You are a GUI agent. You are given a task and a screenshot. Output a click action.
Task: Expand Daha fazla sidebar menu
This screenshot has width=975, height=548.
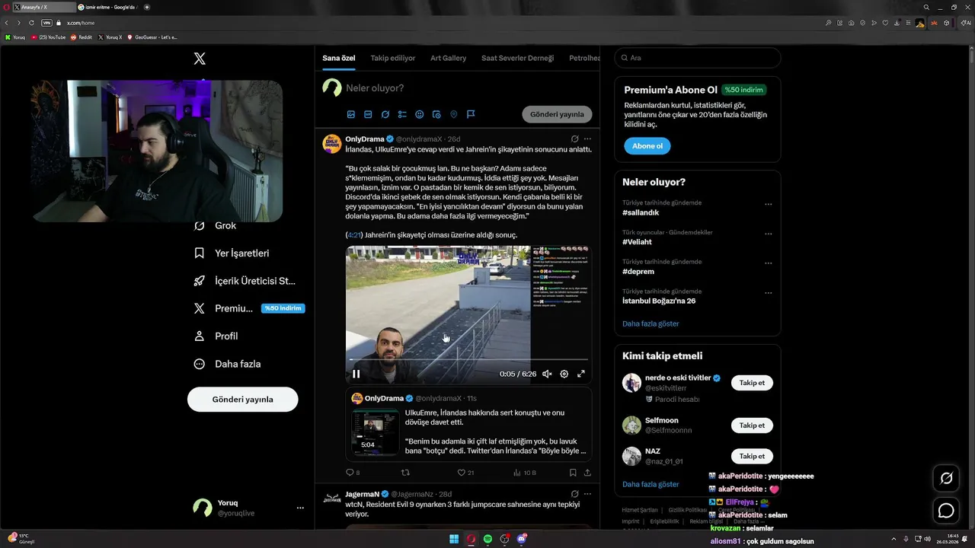[228, 364]
